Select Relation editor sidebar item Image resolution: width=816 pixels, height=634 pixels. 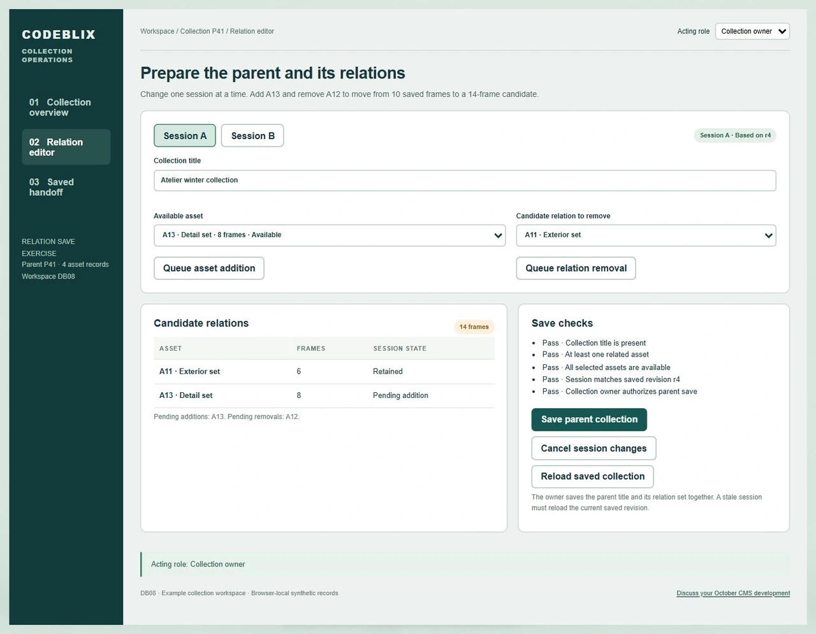(66, 147)
